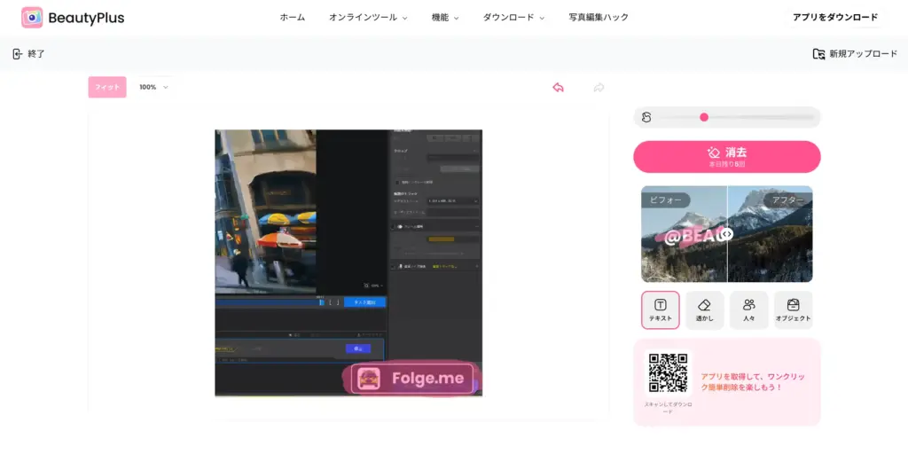Click the exit (終了) icon
The height and width of the screenshot is (462, 908).
pyautogui.click(x=18, y=54)
